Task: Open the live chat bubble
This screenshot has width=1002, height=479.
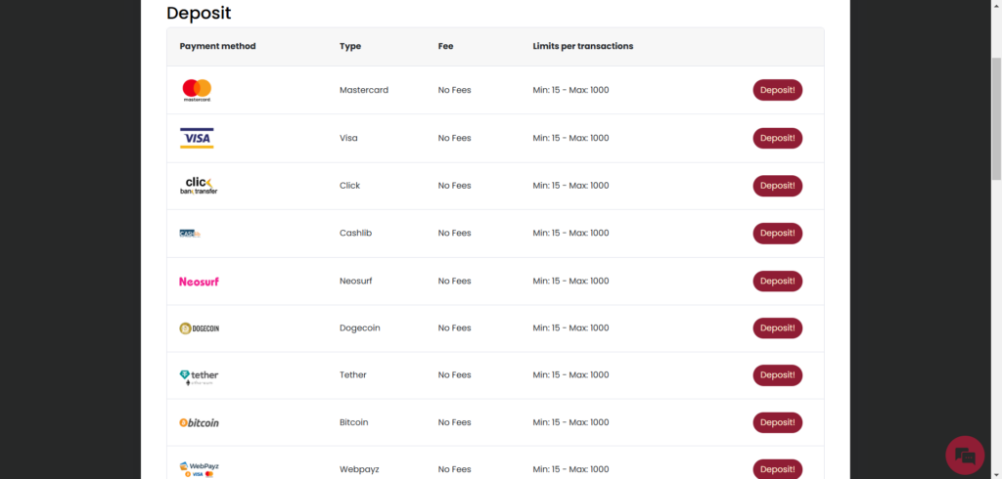Action: point(965,455)
